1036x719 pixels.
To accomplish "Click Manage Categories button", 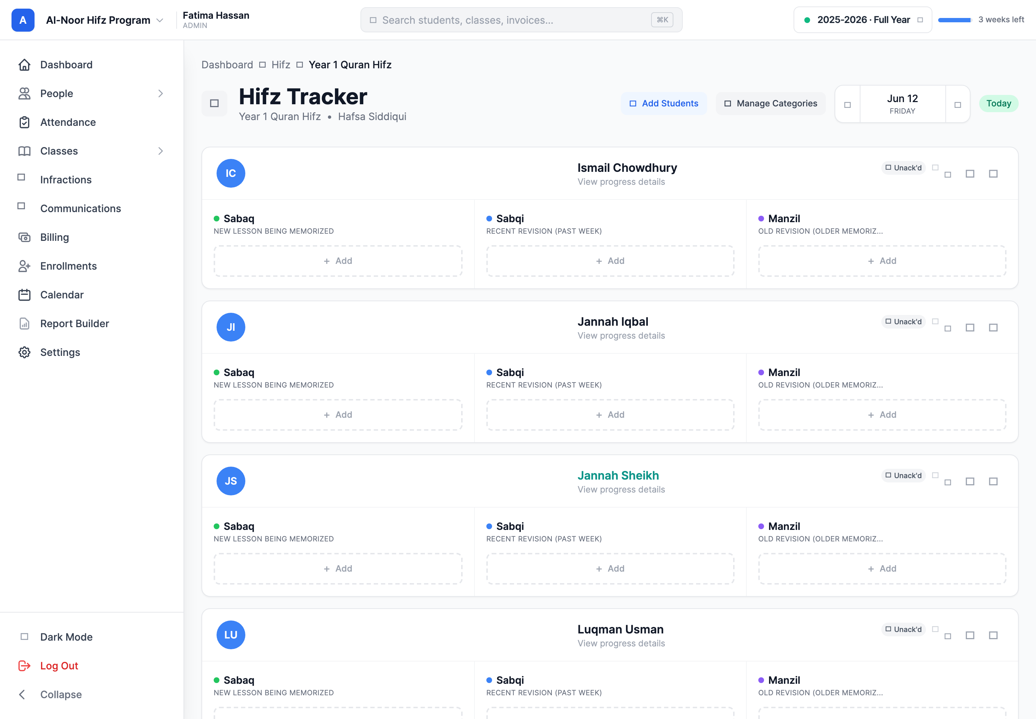I will tap(771, 104).
